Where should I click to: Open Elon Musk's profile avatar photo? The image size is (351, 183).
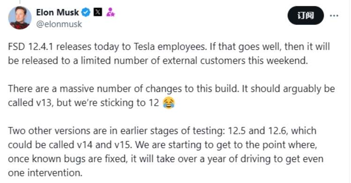coord(20,17)
